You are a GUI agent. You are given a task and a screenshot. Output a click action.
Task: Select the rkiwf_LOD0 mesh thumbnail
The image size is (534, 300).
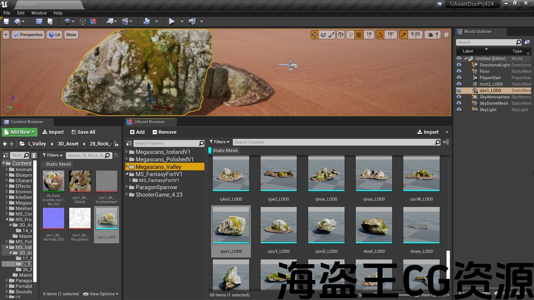[x=374, y=225]
